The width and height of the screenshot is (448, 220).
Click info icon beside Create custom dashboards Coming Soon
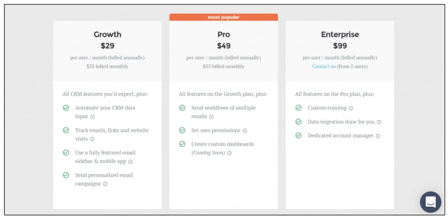(229, 153)
